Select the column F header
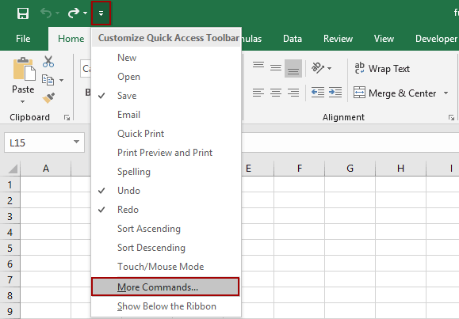Screen dimensions: 459x319 pos(299,169)
